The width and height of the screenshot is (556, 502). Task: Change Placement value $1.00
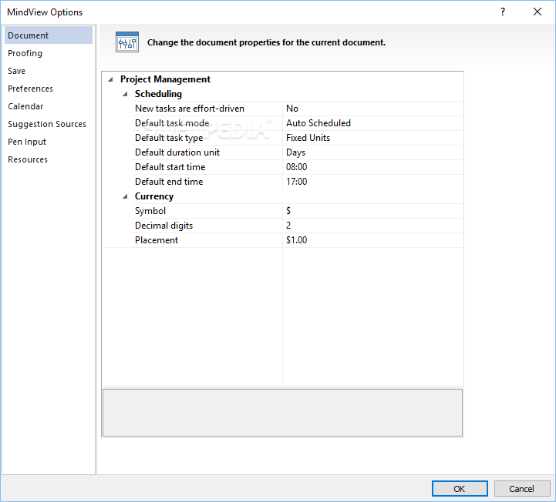(x=372, y=240)
